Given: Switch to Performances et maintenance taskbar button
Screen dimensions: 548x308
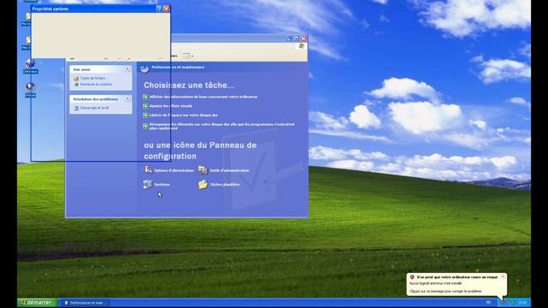Looking at the screenshot, I should 86,303.
